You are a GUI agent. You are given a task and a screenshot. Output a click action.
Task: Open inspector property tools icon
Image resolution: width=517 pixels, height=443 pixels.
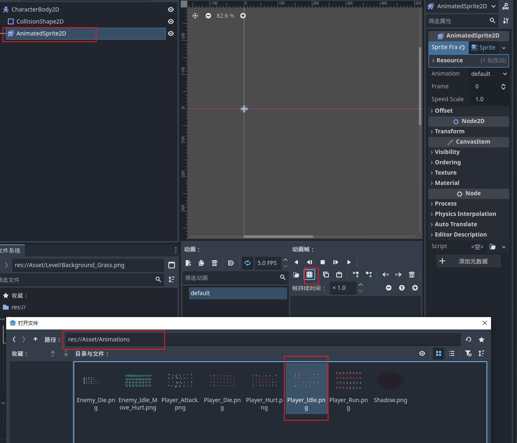(506, 21)
